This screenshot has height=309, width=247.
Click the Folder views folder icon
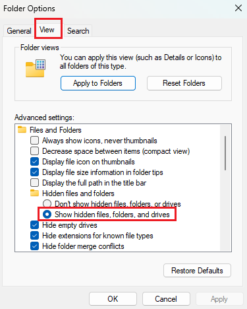pos(36,68)
